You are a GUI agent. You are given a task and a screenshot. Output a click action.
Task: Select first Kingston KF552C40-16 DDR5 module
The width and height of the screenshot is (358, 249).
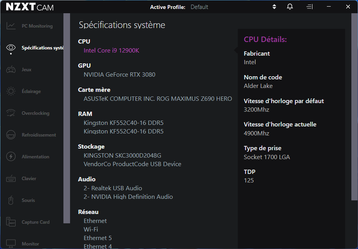pos(123,123)
